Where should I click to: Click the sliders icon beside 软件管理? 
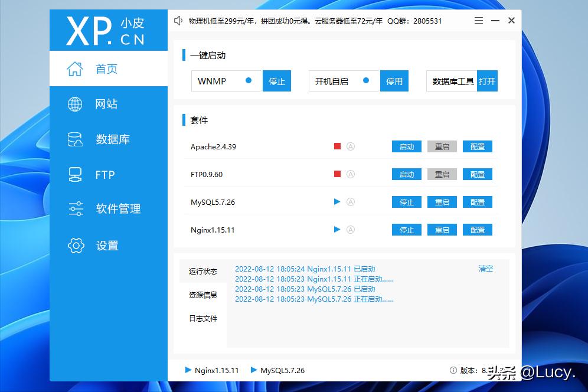click(x=76, y=208)
